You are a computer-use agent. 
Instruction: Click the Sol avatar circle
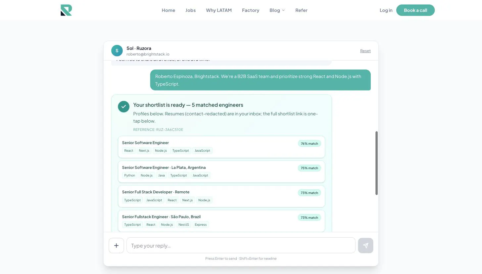[117, 51]
